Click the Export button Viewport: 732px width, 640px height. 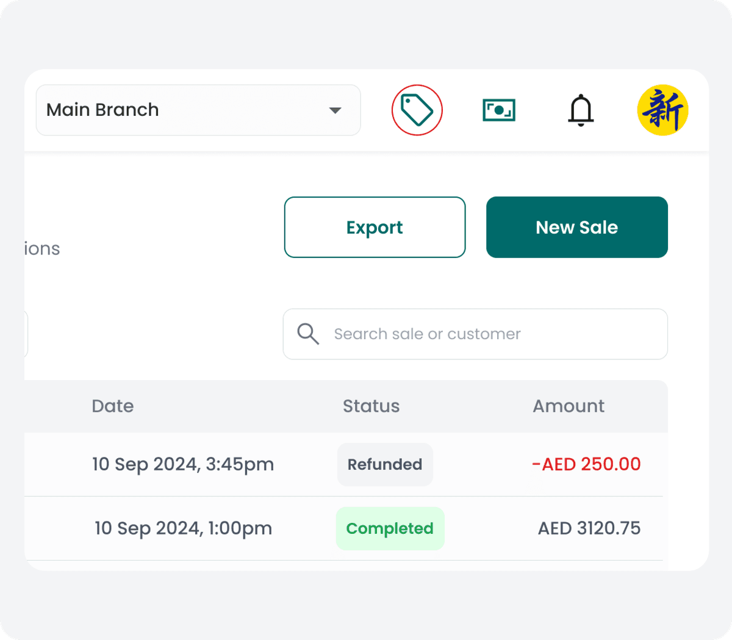pos(374,227)
